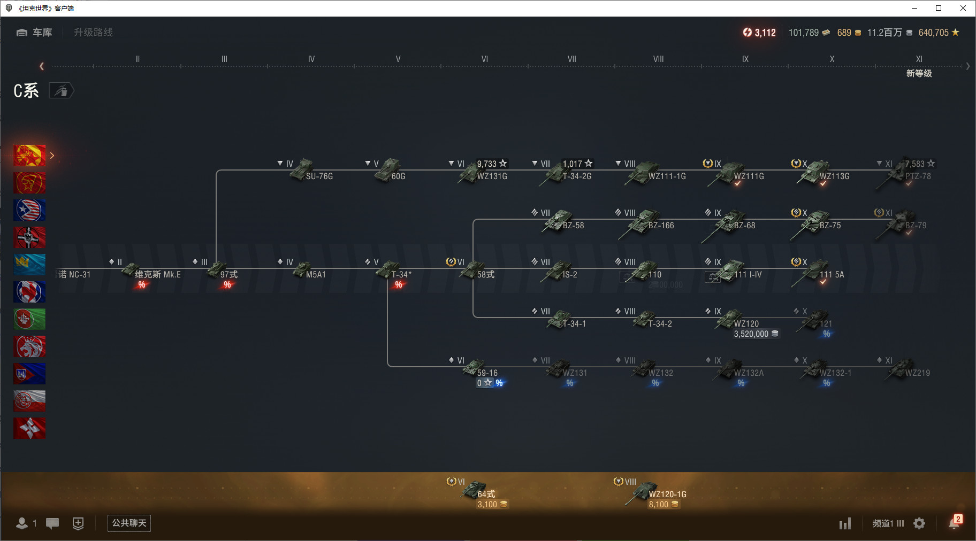976x541 pixels.
Task: Open the server statistics bar icon
Action: [x=845, y=523]
